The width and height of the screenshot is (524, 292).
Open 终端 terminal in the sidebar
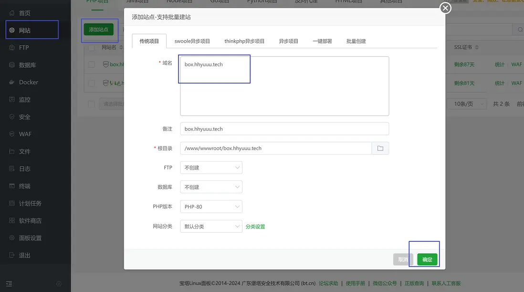coord(24,186)
